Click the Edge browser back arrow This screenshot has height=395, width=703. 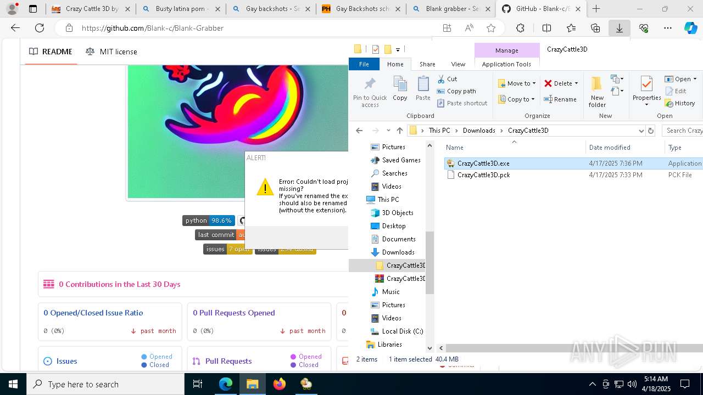click(x=15, y=28)
